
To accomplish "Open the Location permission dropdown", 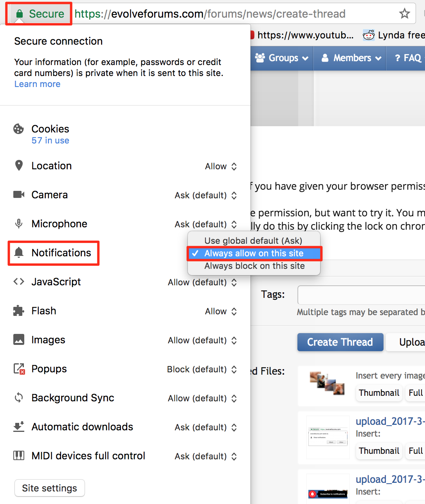I will (x=221, y=167).
